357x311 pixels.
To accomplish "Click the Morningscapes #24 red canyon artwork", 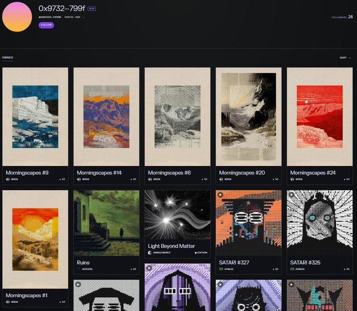I will pyautogui.click(x=320, y=117).
